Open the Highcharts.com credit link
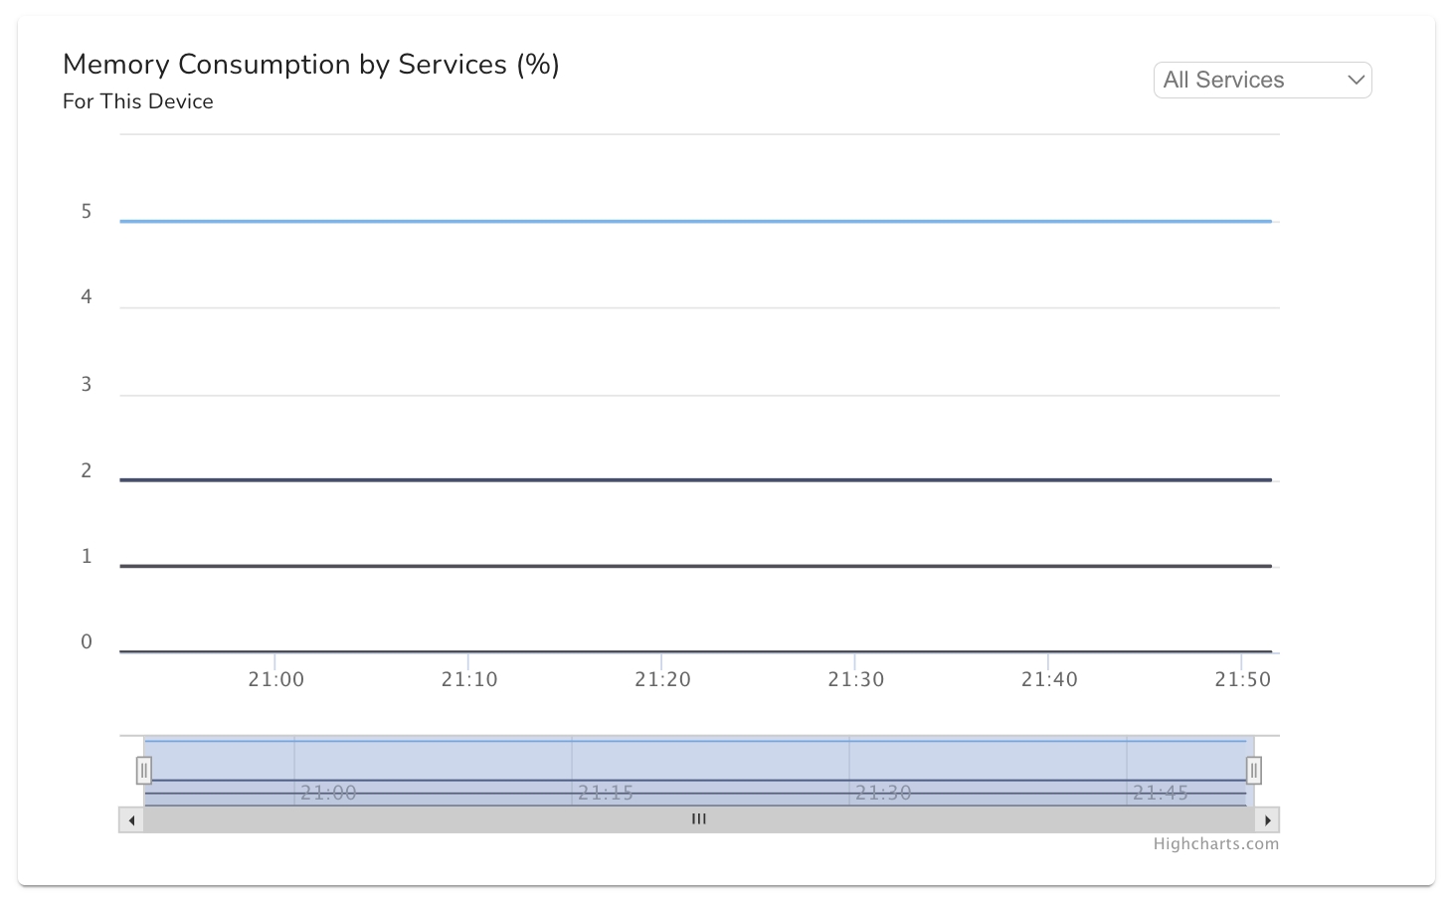This screenshot has width=1450, height=897. click(x=1215, y=844)
